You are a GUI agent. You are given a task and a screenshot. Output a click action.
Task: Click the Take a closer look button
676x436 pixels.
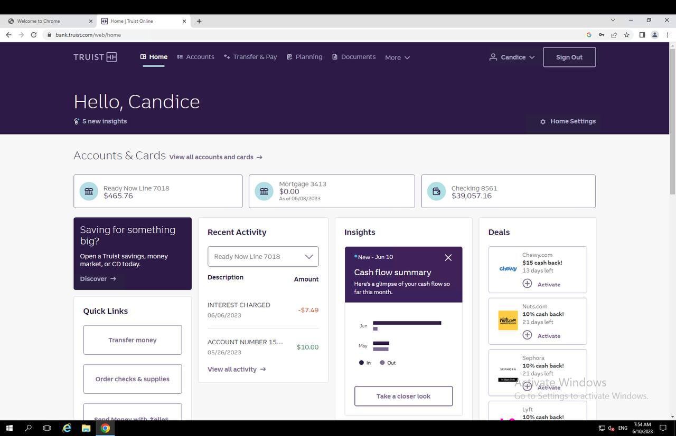403,396
